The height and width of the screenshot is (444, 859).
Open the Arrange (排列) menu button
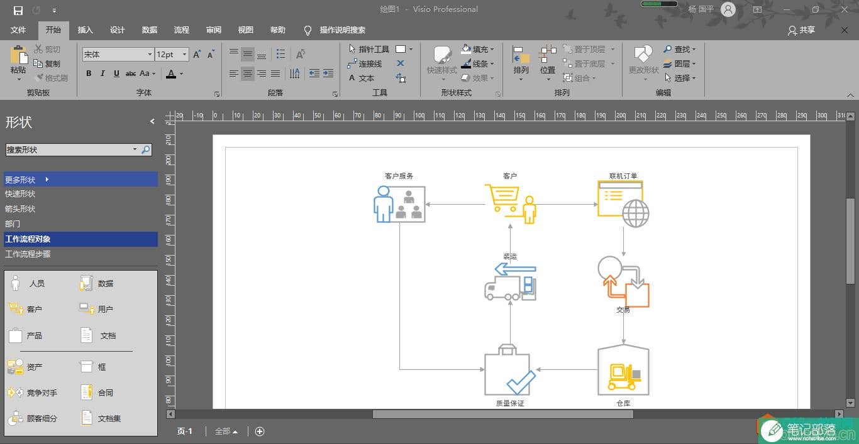[521, 62]
